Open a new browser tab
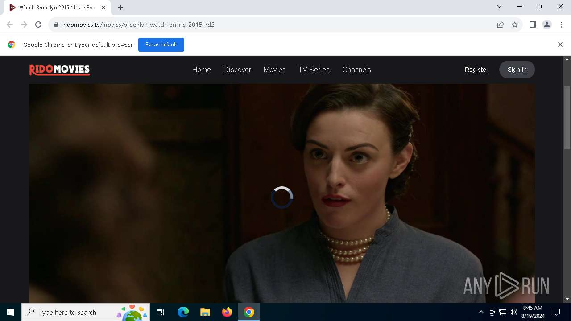571x321 pixels. (120, 8)
